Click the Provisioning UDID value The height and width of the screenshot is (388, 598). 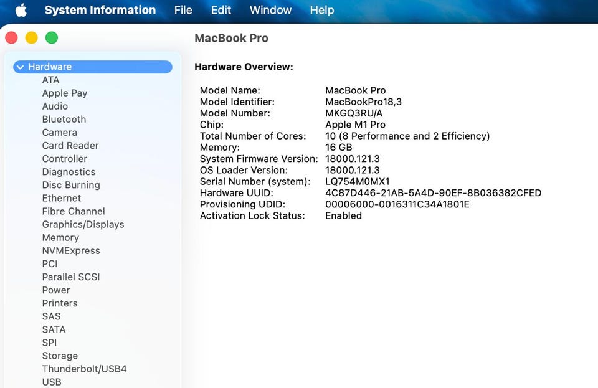[397, 204]
